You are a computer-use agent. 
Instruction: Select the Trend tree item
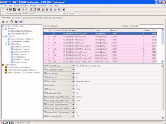pyautogui.click(x=20, y=57)
